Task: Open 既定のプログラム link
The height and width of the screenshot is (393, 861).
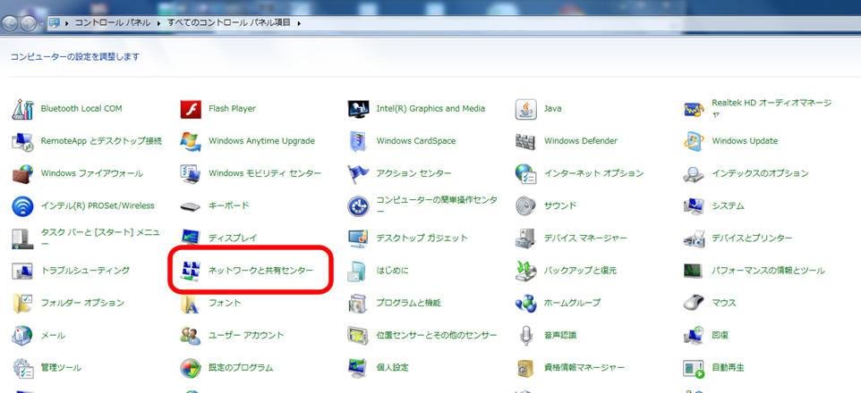Action: click(241, 368)
